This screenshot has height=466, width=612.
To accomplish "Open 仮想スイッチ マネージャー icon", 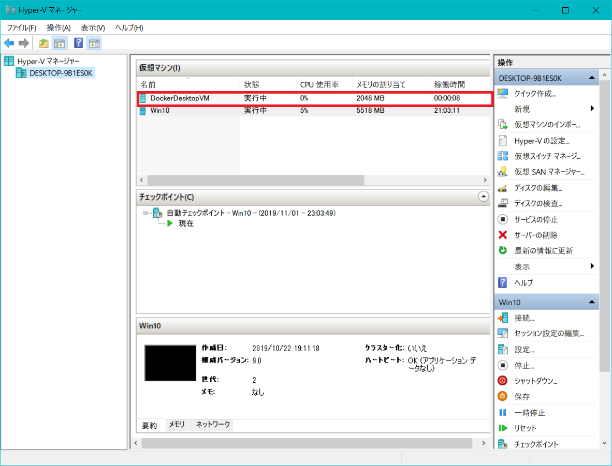I will (503, 156).
